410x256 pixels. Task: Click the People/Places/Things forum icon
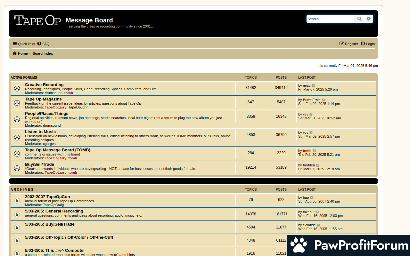pyautogui.click(x=17, y=119)
